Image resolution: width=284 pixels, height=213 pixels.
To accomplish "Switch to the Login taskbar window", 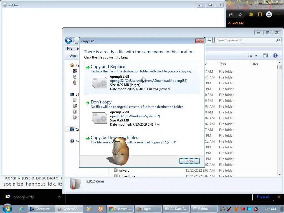I will pyautogui.click(x=148, y=209).
